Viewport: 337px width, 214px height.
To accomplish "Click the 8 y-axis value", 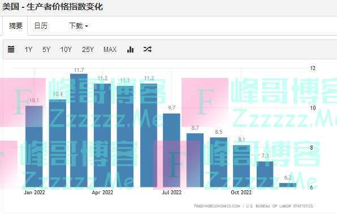I will tap(312, 148).
